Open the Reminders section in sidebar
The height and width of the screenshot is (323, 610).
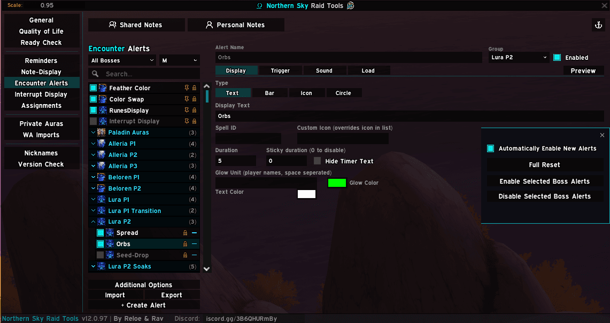coord(41,61)
